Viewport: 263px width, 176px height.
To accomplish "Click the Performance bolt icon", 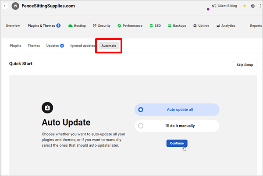I will coord(119,26).
